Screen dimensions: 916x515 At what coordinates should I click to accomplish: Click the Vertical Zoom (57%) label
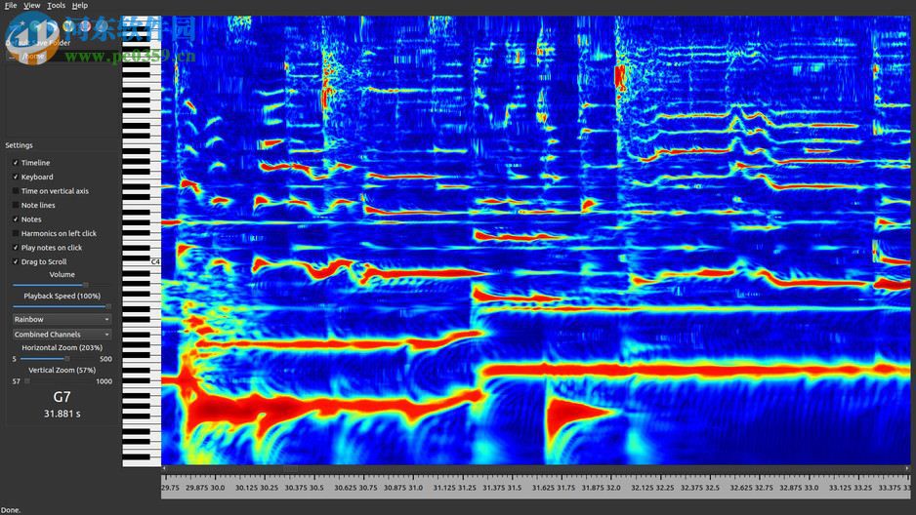[62, 371]
